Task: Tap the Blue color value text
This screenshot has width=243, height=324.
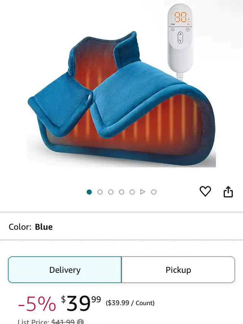Action: tap(44, 227)
